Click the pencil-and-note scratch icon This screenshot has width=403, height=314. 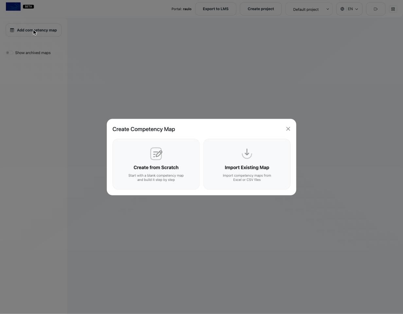(x=156, y=154)
